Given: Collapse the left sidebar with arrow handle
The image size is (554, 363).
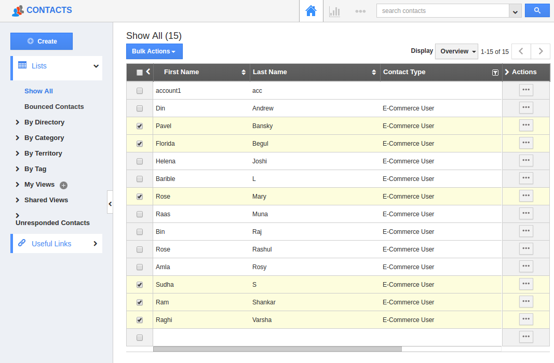Looking at the screenshot, I should 110,202.
